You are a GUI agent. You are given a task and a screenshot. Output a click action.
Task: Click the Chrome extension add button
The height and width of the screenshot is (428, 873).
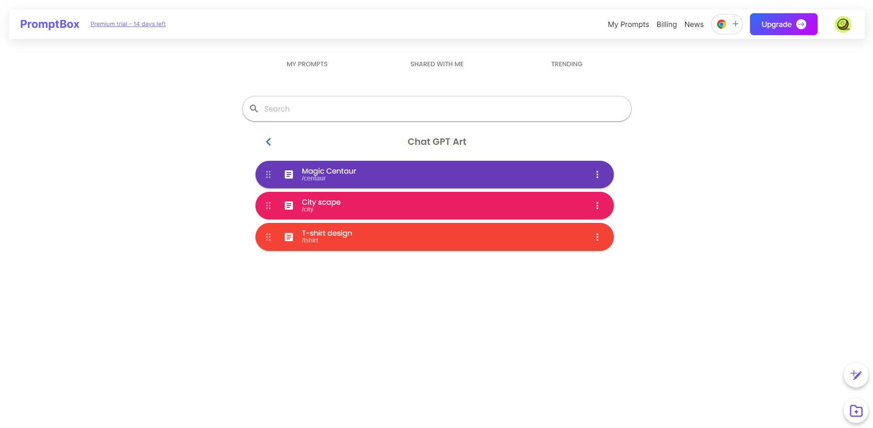pyautogui.click(x=727, y=24)
